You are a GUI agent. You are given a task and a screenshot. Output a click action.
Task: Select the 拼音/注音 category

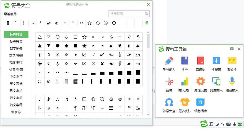[16, 69]
